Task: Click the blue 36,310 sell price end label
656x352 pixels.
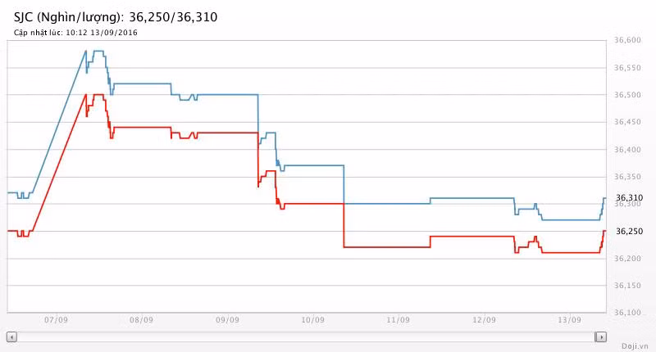Action: 629,198
